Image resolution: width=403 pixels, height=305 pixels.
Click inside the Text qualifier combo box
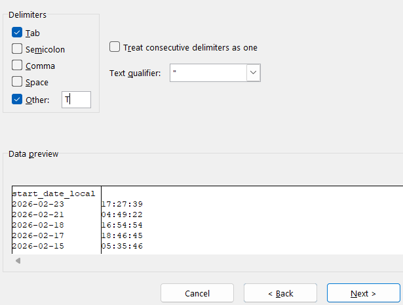point(208,73)
